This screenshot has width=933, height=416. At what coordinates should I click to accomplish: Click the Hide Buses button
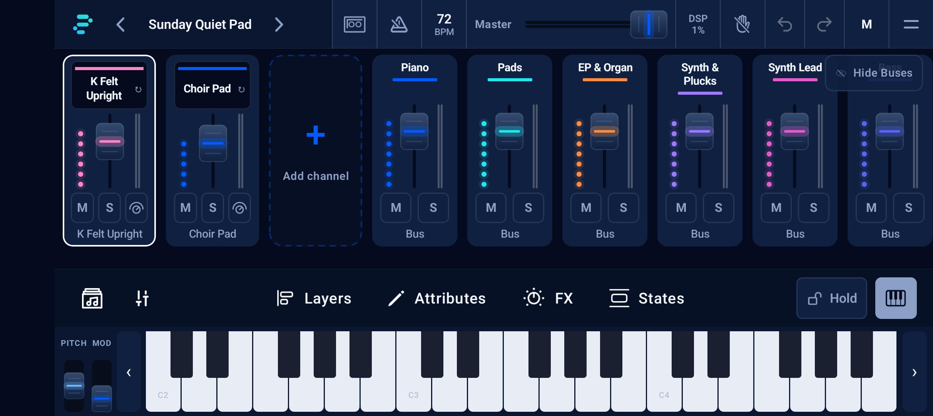(874, 73)
